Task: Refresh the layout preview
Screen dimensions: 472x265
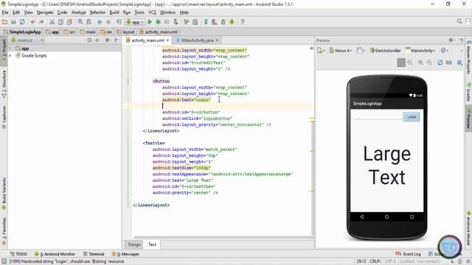Action: pyautogui.click(x=440, y=63)
